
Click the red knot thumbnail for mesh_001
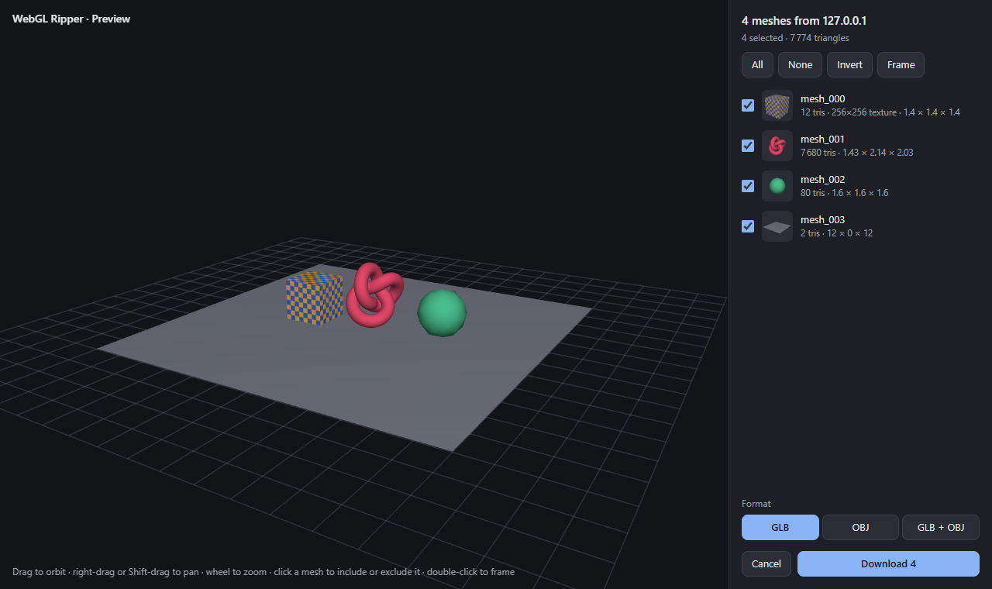[x=777, y=146]
